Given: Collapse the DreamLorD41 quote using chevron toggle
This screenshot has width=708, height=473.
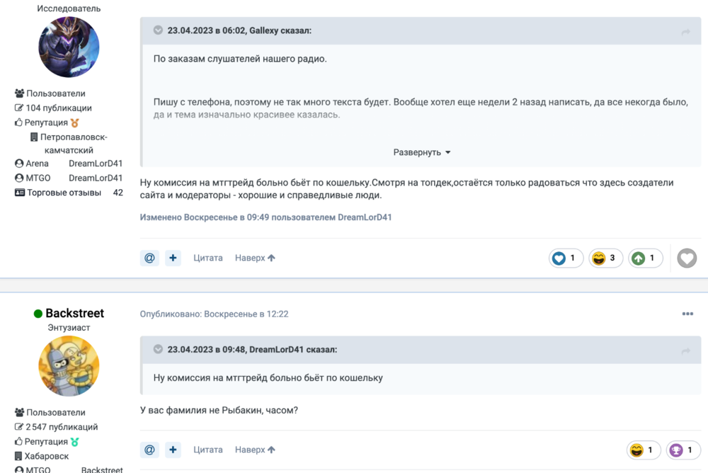Looking at the screenshot, I should click(157, 349).
